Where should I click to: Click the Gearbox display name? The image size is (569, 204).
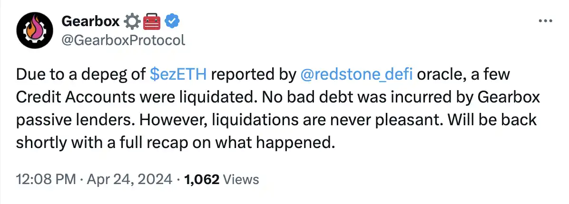(90, 20)
